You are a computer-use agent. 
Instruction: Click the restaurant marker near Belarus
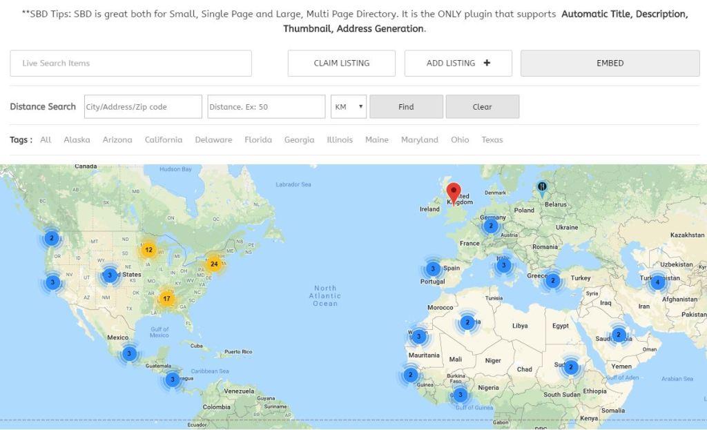pyautogui.click(x=542, y=189)
